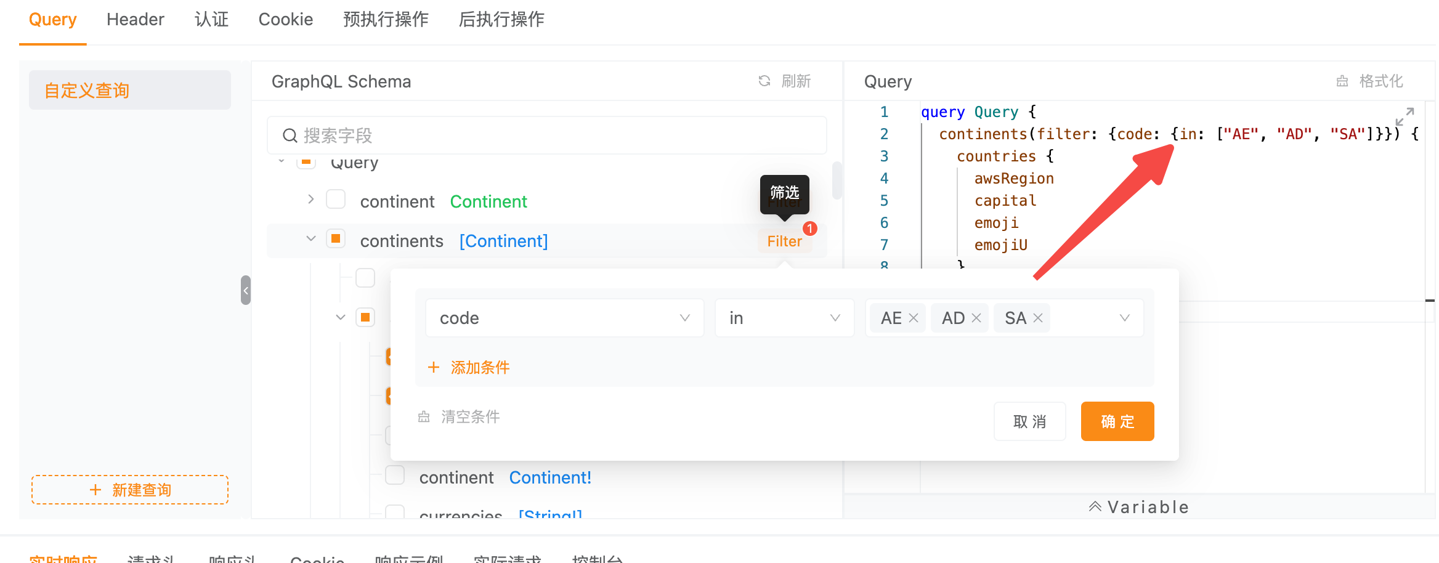Image resolution: width=1439 pixels, height=563 pixels.
Task: Click the 格式化 format brush icon
Action: tap(1342, 81)
